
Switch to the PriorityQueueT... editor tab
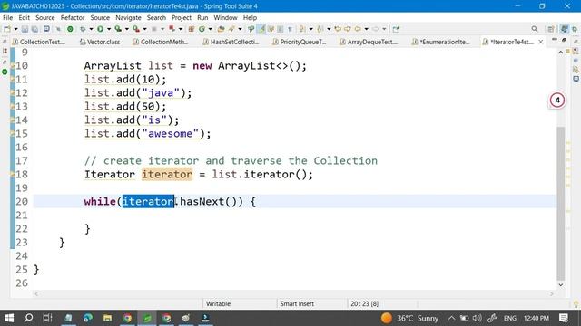point(300,42)
